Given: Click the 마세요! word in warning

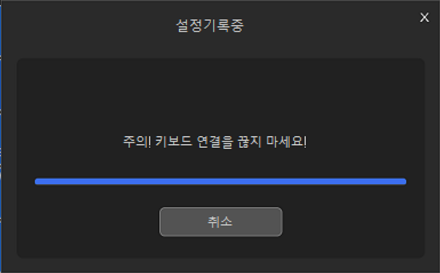Looking at the screenshot, I should pos(286,141).
